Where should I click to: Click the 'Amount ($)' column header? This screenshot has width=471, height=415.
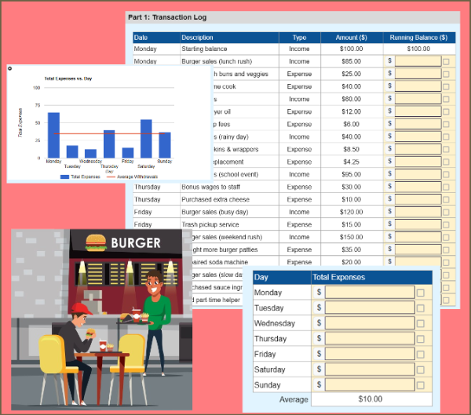point(351,38)
